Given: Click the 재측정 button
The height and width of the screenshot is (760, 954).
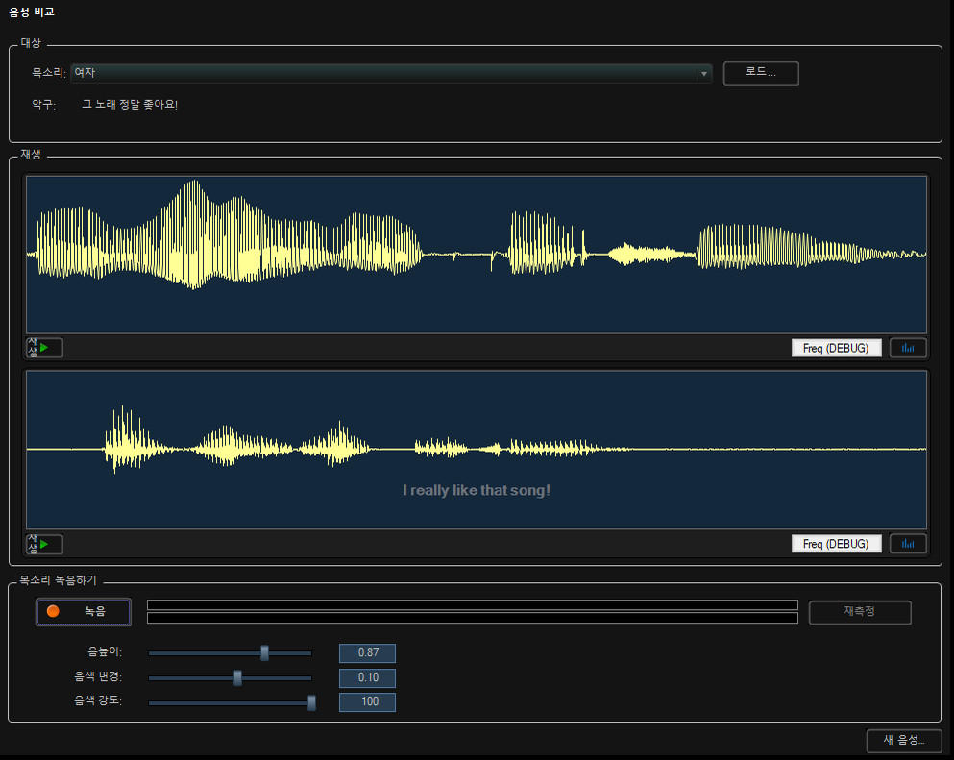Looking at the screenshot, I should pyautogui.click(x=859, y=612).
